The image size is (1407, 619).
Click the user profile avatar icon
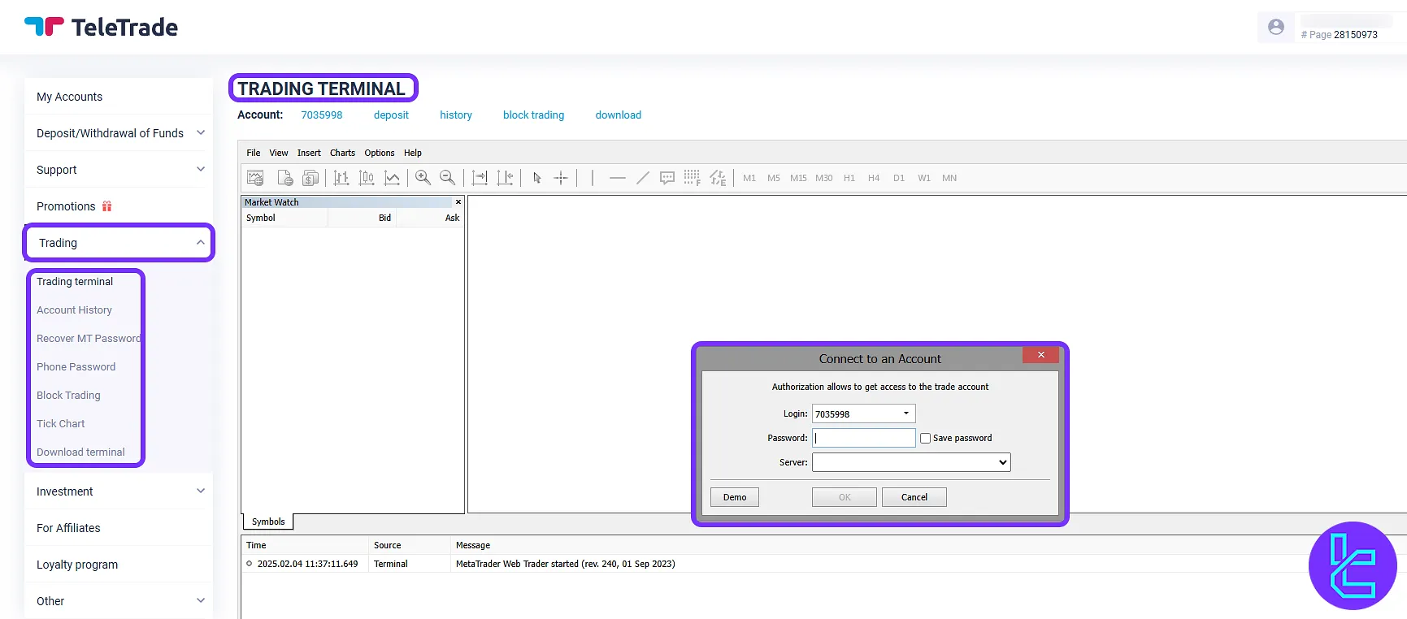point(1276,27)
